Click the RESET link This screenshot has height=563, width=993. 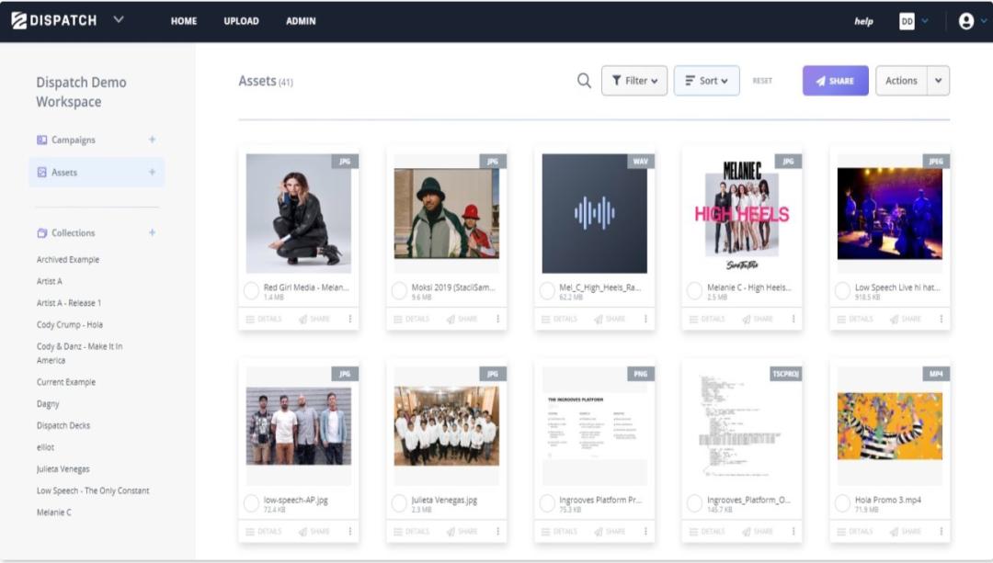click(762, 81)
